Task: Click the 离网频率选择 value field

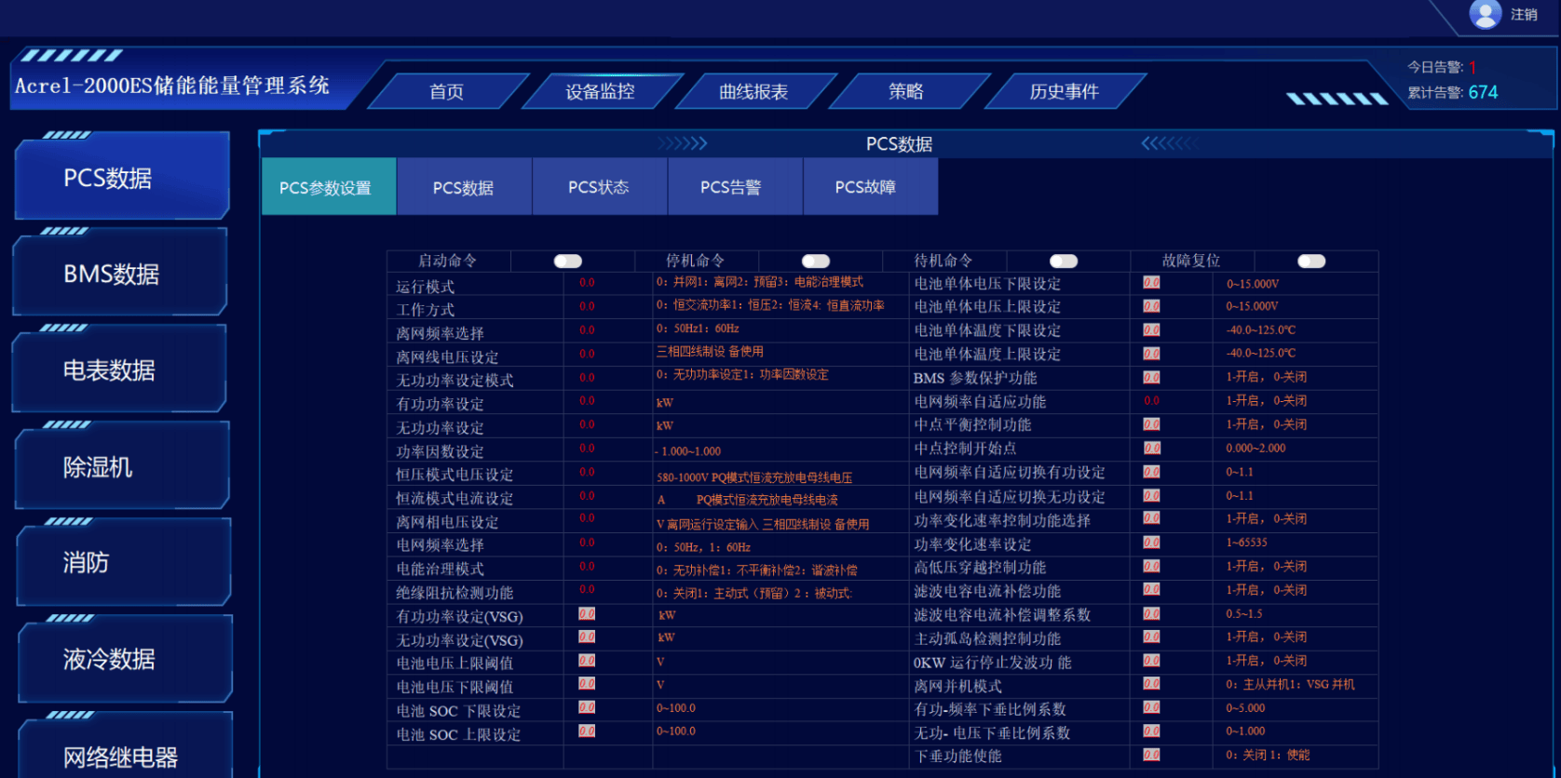Action: 587,330
